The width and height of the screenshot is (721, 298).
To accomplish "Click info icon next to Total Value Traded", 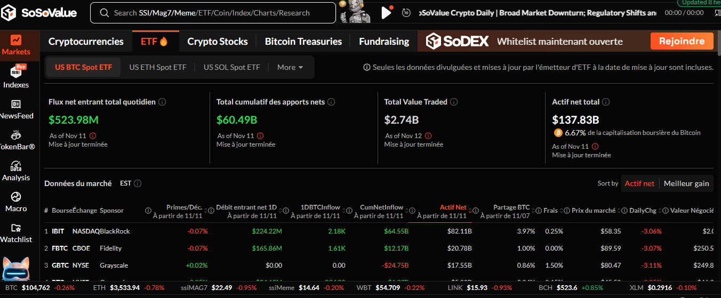I will point(454,102).
